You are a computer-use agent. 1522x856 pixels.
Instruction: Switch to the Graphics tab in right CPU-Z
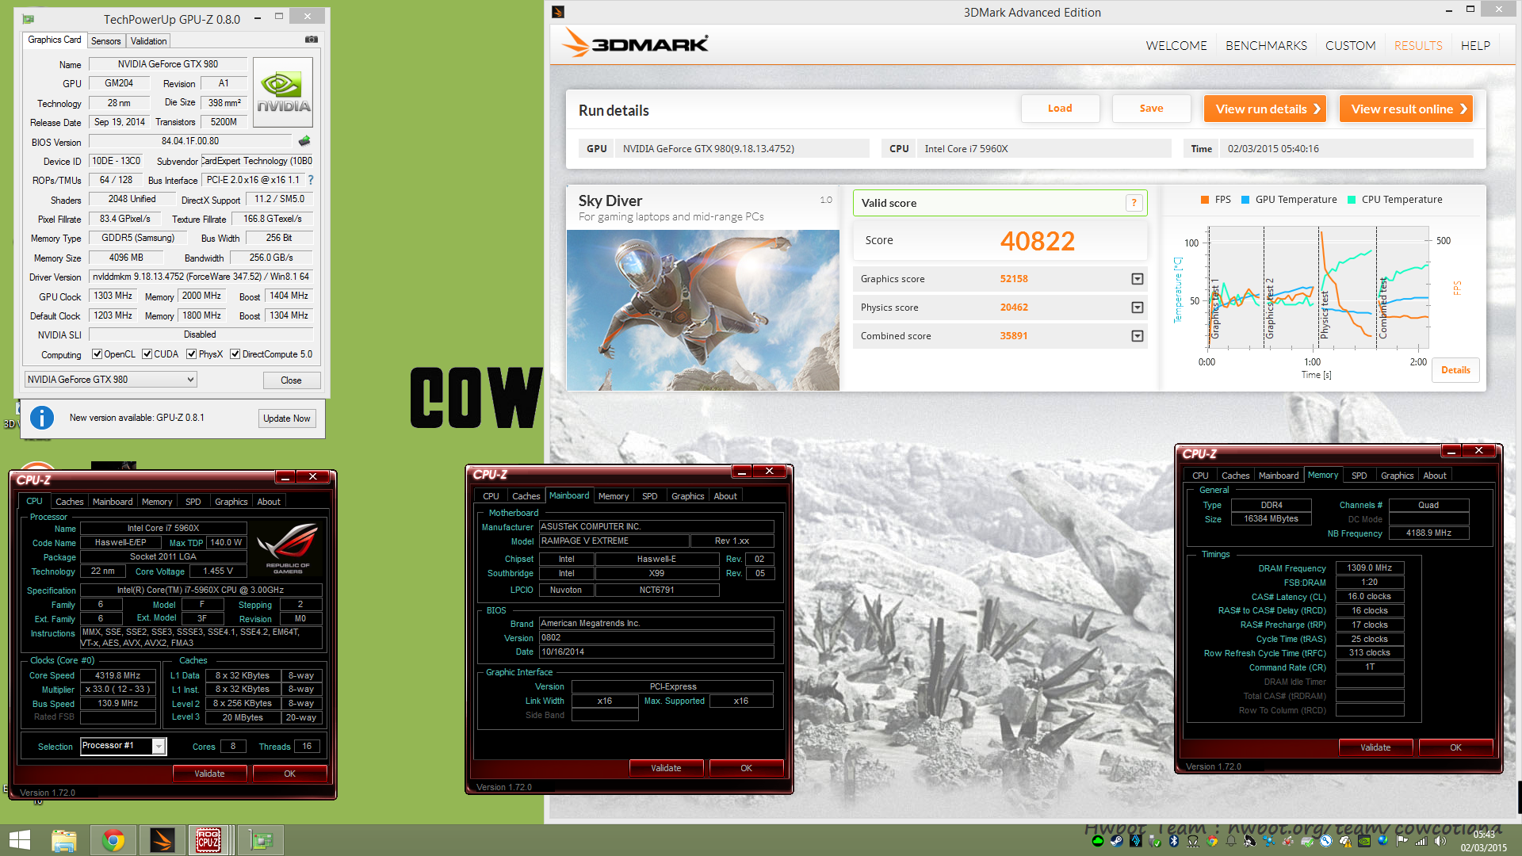coord(1397,476)
